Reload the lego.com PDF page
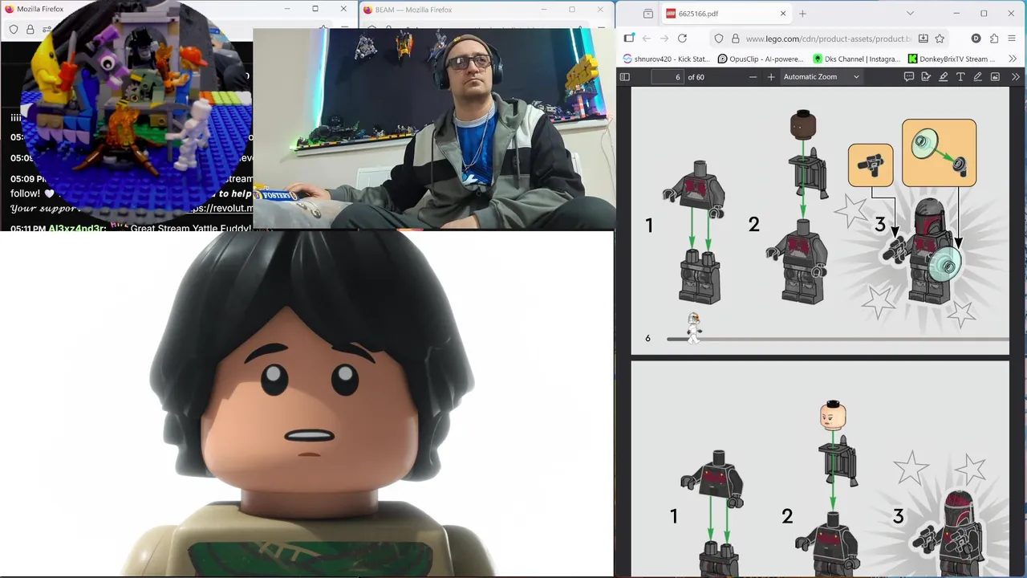This screenshot has height=578, width=1027. 682,39
